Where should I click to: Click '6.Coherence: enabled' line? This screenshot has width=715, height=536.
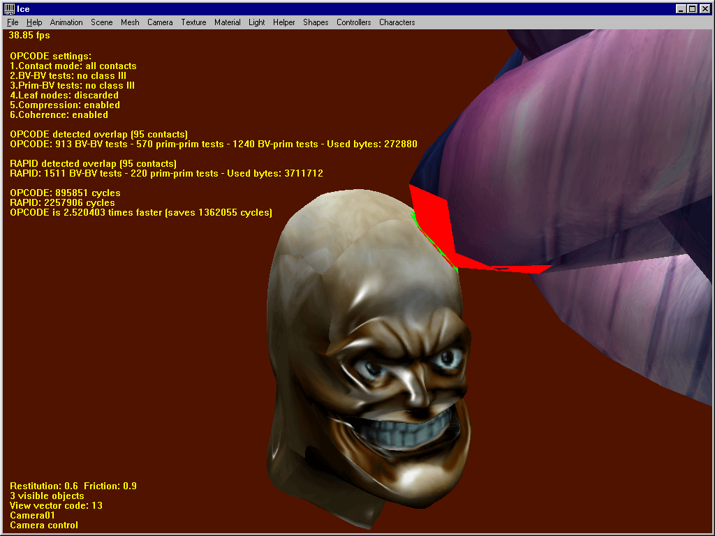tap(59, 115)
